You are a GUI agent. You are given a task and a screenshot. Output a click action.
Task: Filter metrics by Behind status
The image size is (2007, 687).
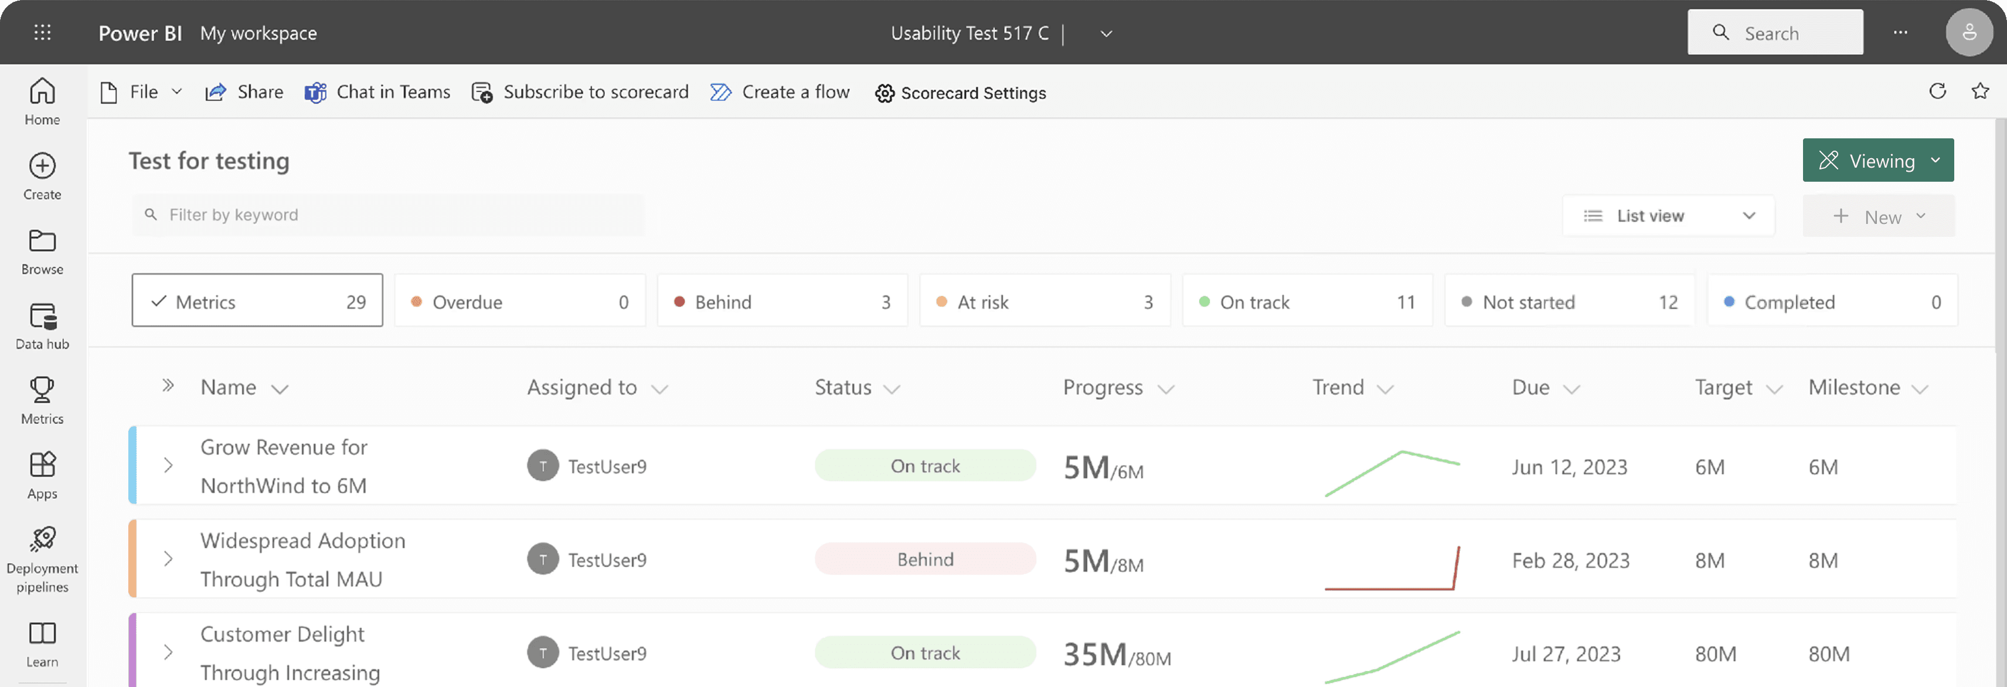tap(781, 301)
